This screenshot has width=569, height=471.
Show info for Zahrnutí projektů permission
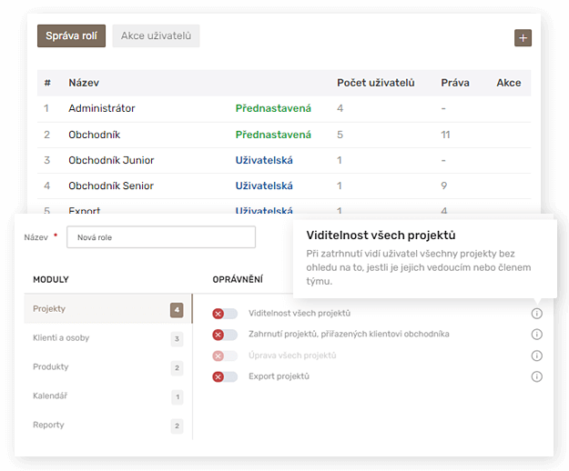coord(536,334)
